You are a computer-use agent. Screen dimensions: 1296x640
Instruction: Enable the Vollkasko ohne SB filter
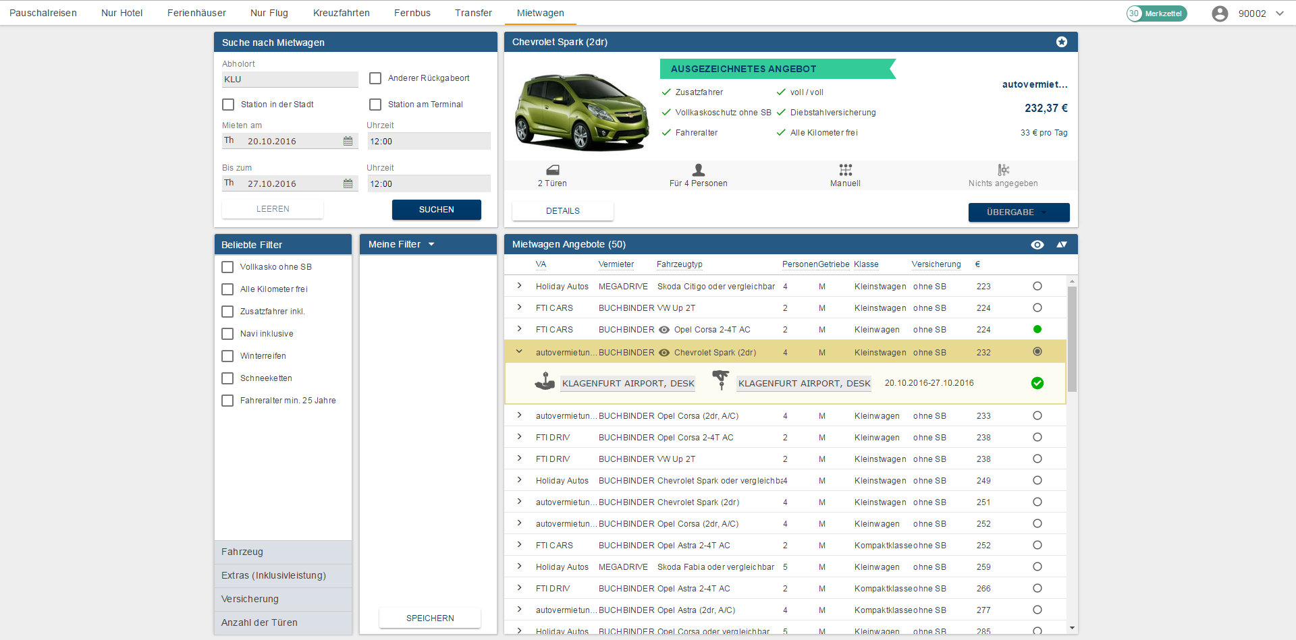click(x=227, y=267)
